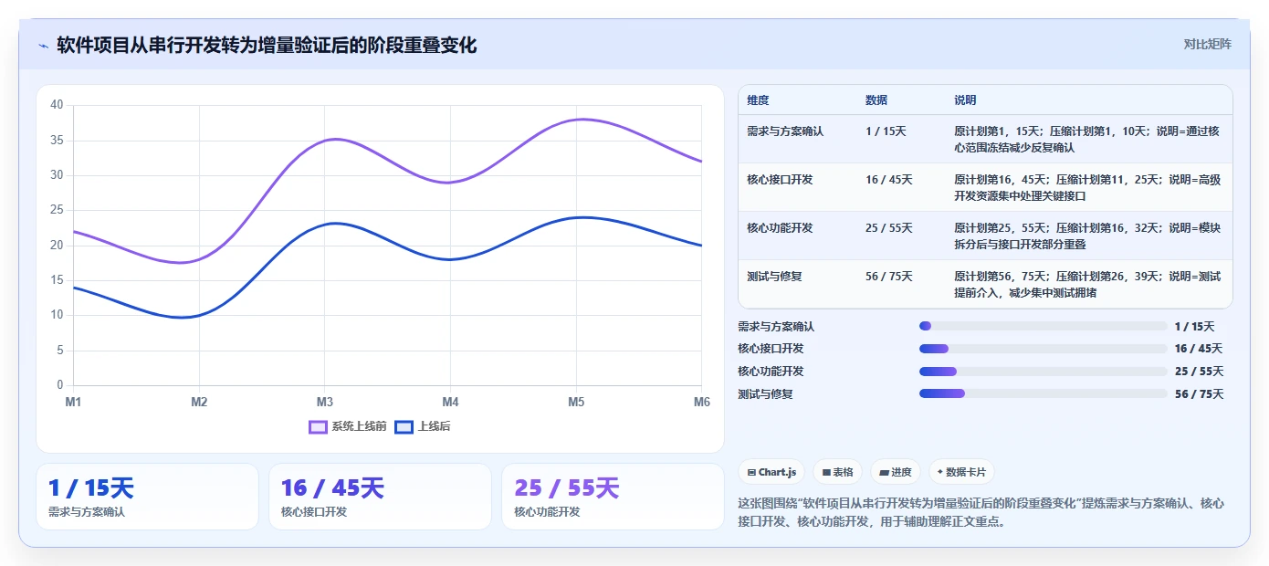The height and width of the screenshot is (566, 1269).
Task: Toggle the 系统上线前 legend series
Action: tap(348, 426)
